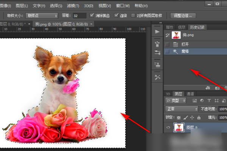Toggle the 消除锯齿 anti-alias checkbox

92,15
